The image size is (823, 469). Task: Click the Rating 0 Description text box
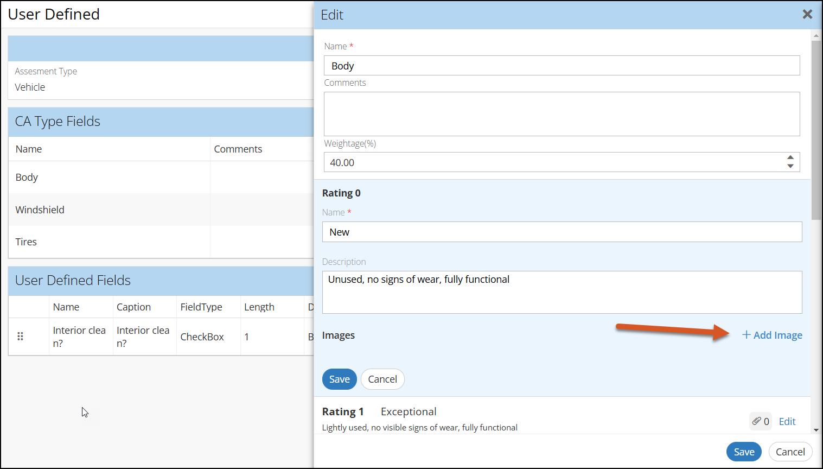[562, 293]
